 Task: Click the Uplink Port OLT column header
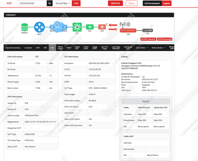pos(161,107)
